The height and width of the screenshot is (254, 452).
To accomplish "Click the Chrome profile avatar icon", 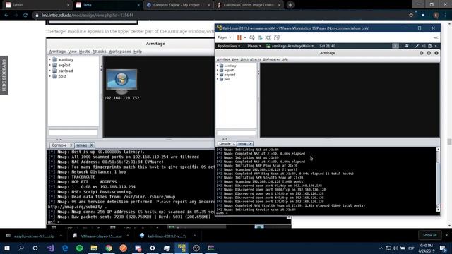I will coord(436,16).
